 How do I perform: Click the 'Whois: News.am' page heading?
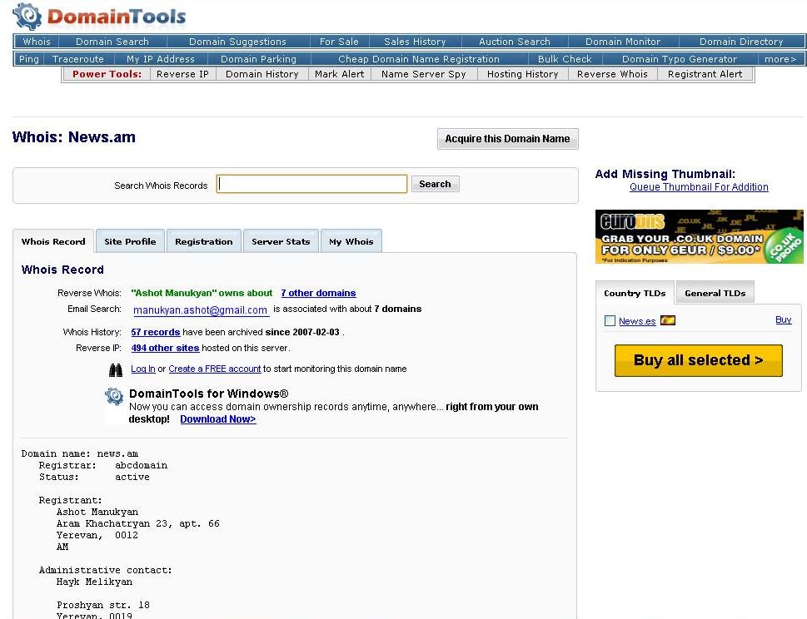pyautogui.click(x=74, y=137)
